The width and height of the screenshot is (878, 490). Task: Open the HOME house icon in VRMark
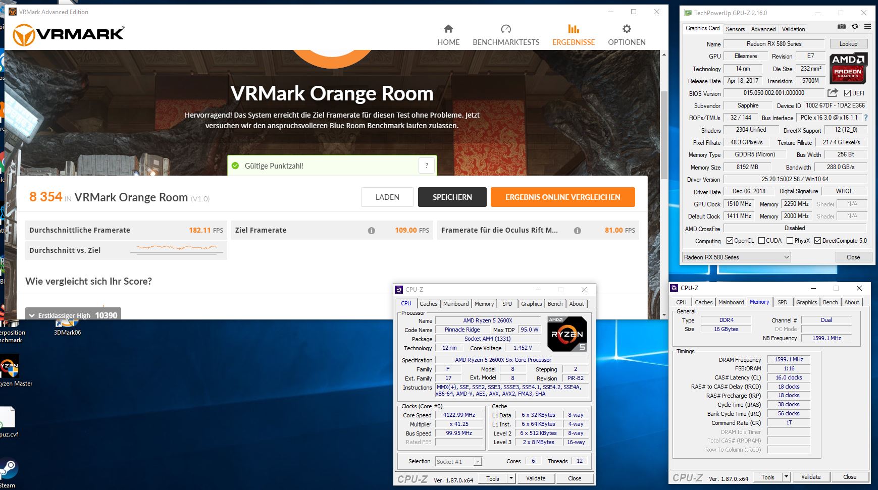tap(448, 29)
